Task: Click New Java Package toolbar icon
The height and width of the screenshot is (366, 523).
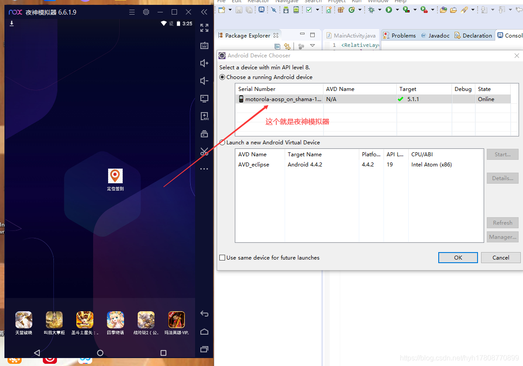Action: coord(341,10)
